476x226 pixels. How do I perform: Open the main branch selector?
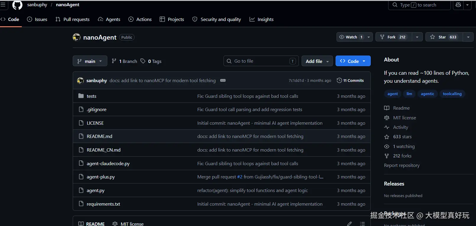tap(90, 61)
